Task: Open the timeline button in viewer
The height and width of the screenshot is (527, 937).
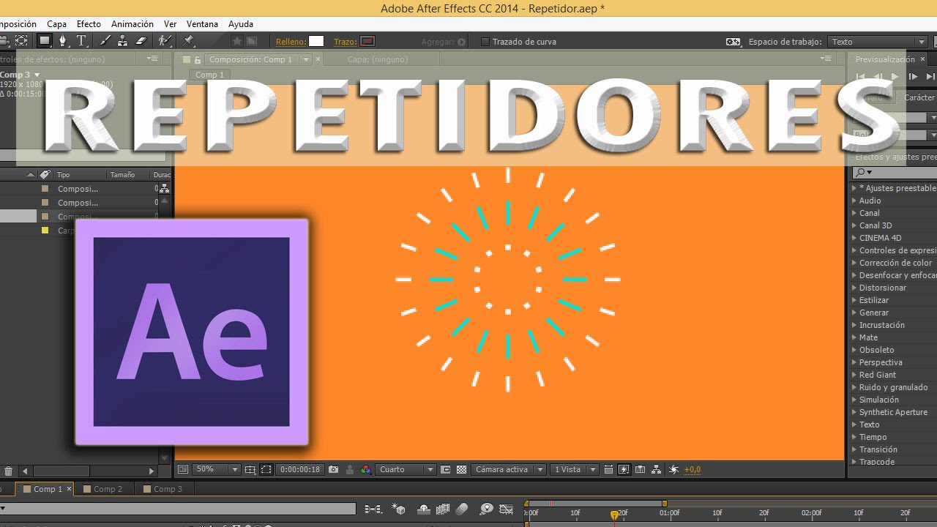Action: coord(641,469)
